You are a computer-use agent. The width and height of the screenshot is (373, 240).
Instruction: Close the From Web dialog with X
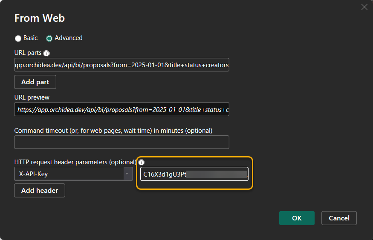pos(364,7)
